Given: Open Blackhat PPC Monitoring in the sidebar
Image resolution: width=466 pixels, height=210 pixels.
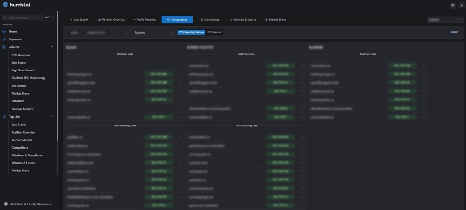Looking at the screenshot, I should tap(28, 78).
